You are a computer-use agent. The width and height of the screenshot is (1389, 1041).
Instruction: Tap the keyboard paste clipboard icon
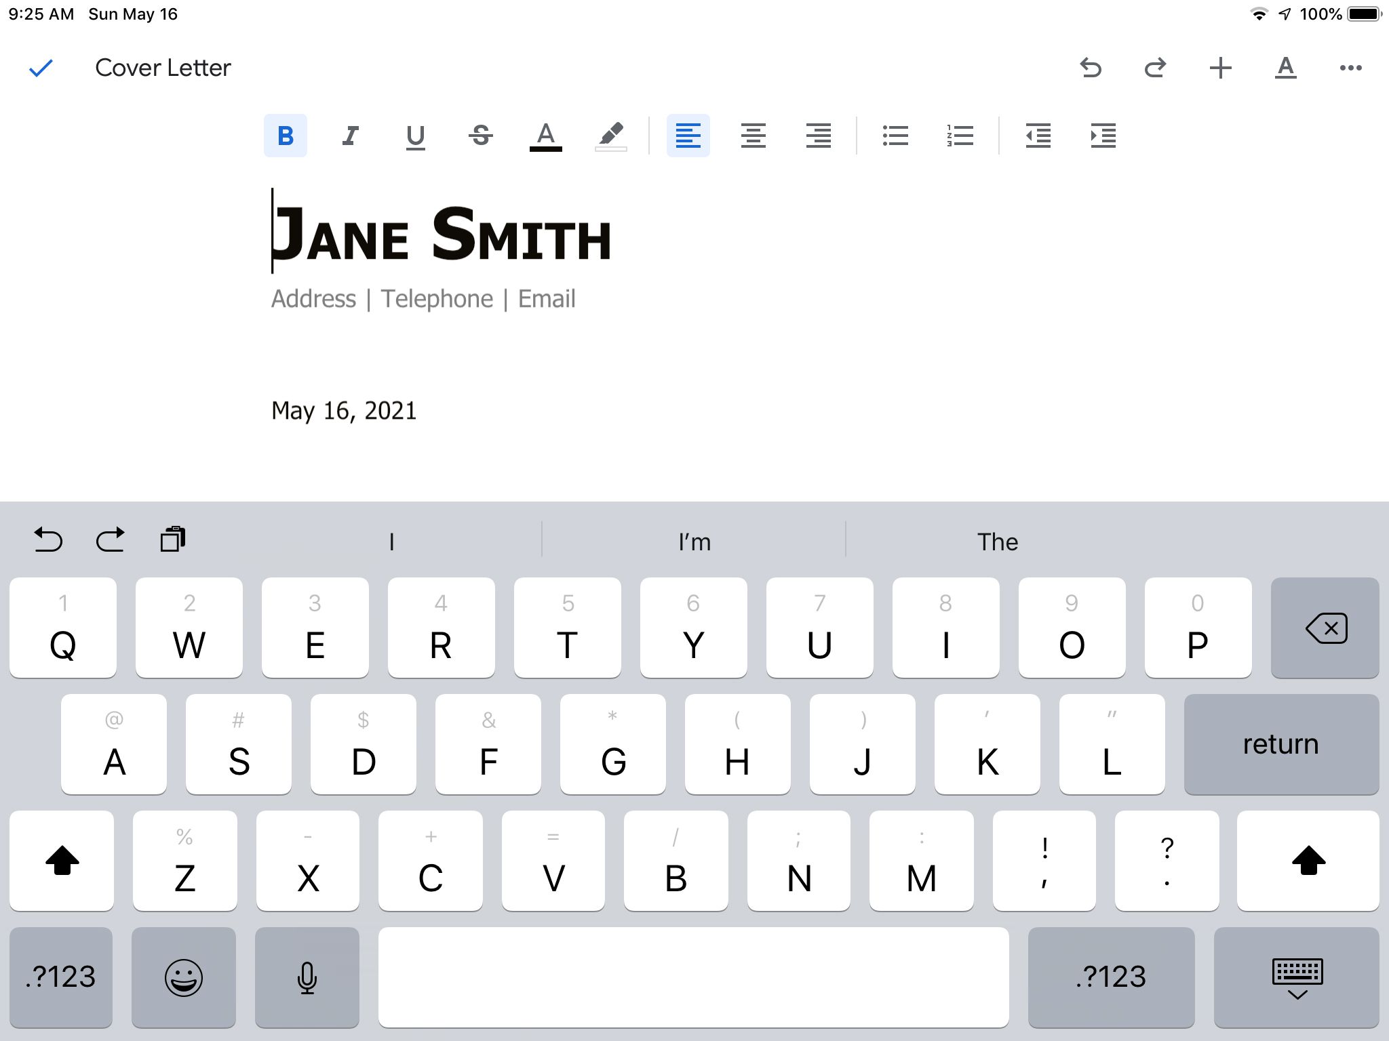pyautogui.click(x=172, y=539)
